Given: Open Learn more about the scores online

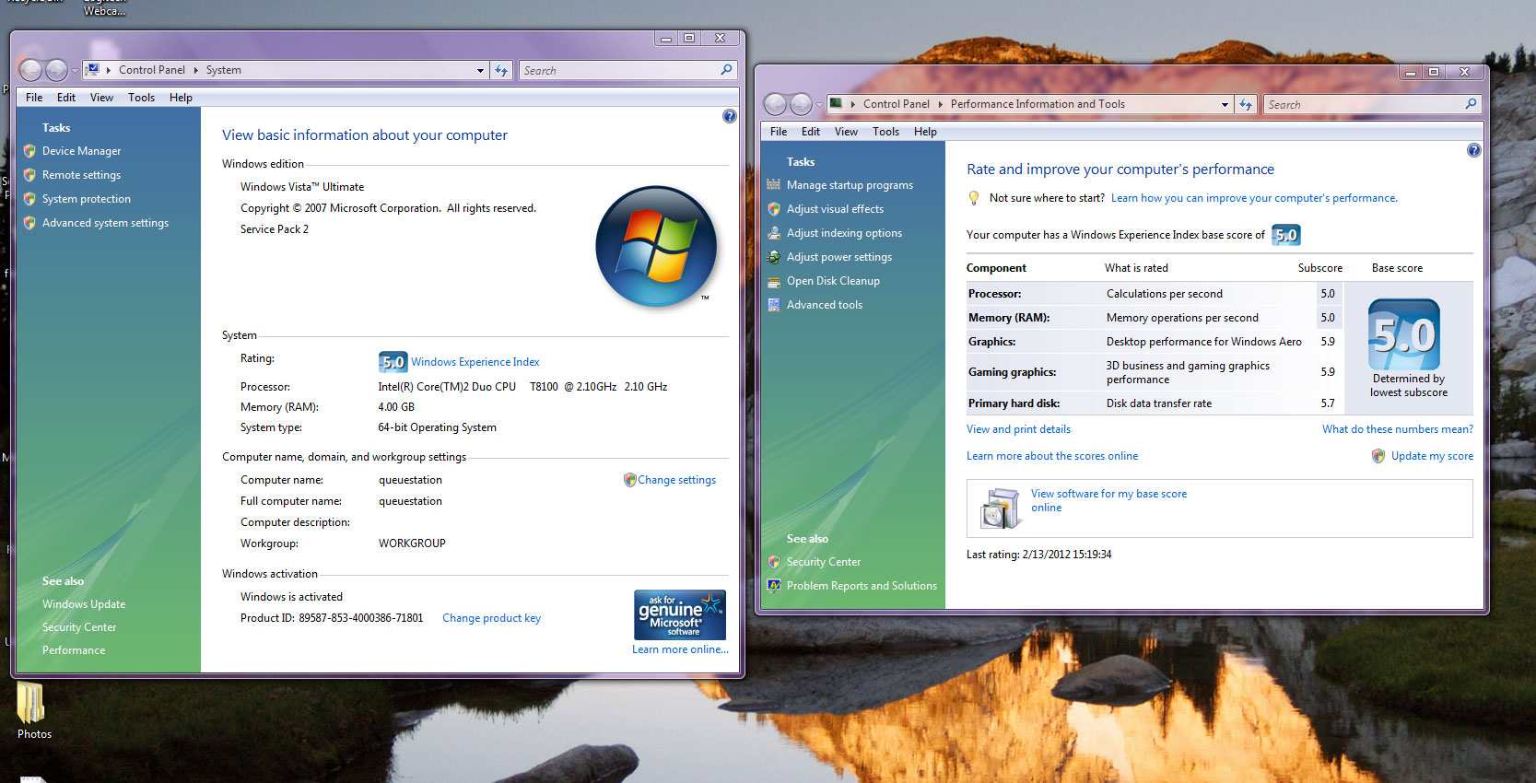Looking at the screenshot, I should click(1052, 456).
